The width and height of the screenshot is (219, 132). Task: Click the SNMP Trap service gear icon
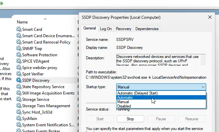point(19,48)
